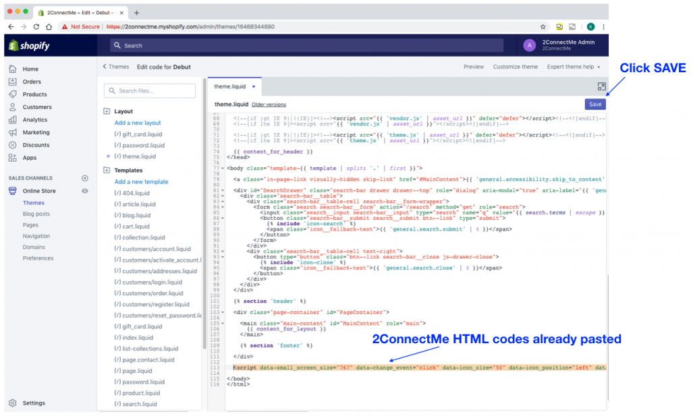Open a new browser tab
The width and height of the screenshot is (691, 416).
tap(136, 13)
